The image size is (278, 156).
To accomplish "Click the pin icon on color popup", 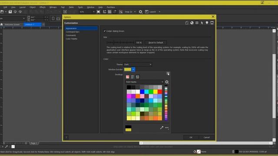I will click(x=168, y=73).
